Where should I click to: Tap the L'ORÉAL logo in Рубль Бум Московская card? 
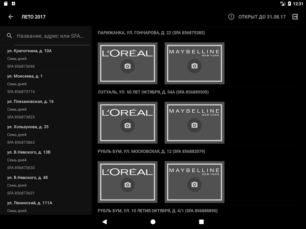[x=127, y=172]
